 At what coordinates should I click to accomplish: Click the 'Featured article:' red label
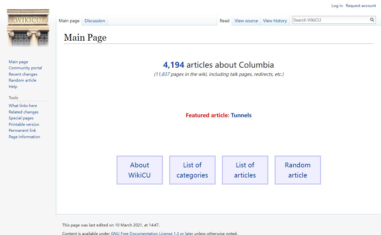(207, 115)
